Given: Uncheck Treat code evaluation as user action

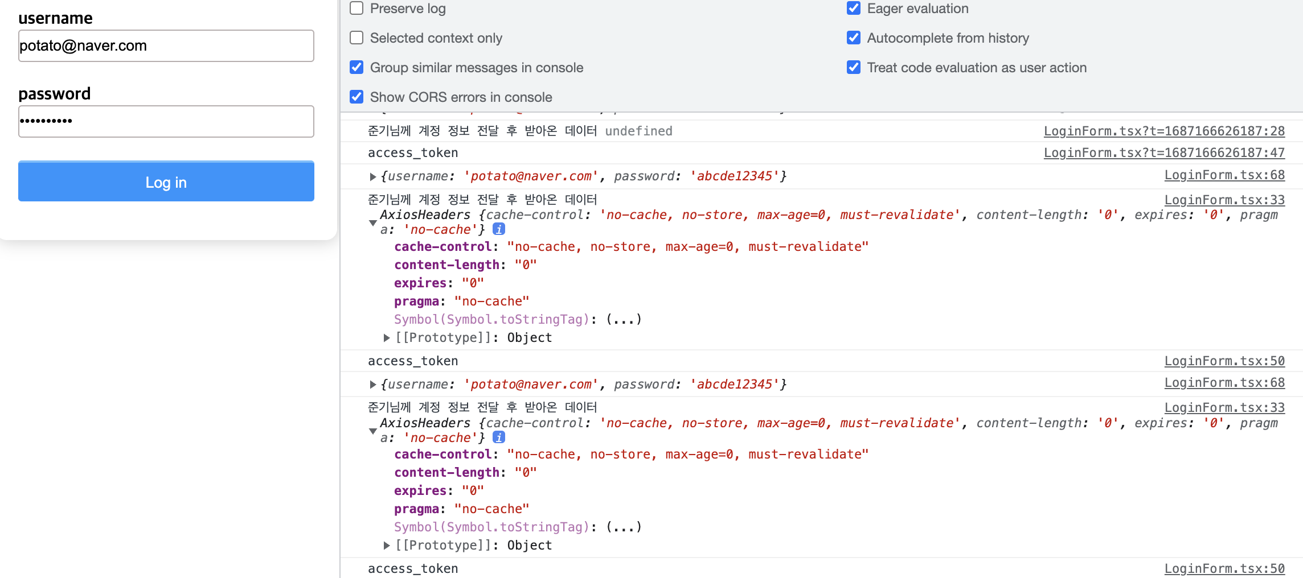Looking at the screenshot, I should pos(854,67).
